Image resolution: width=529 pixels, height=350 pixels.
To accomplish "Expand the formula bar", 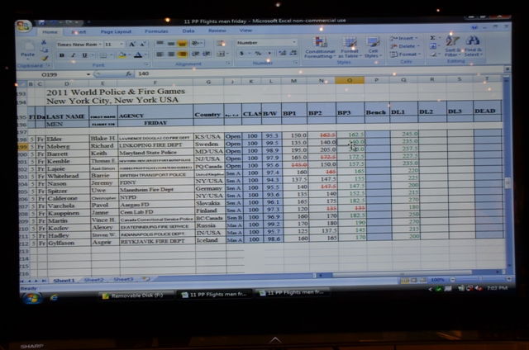I will tap(507, 69).
